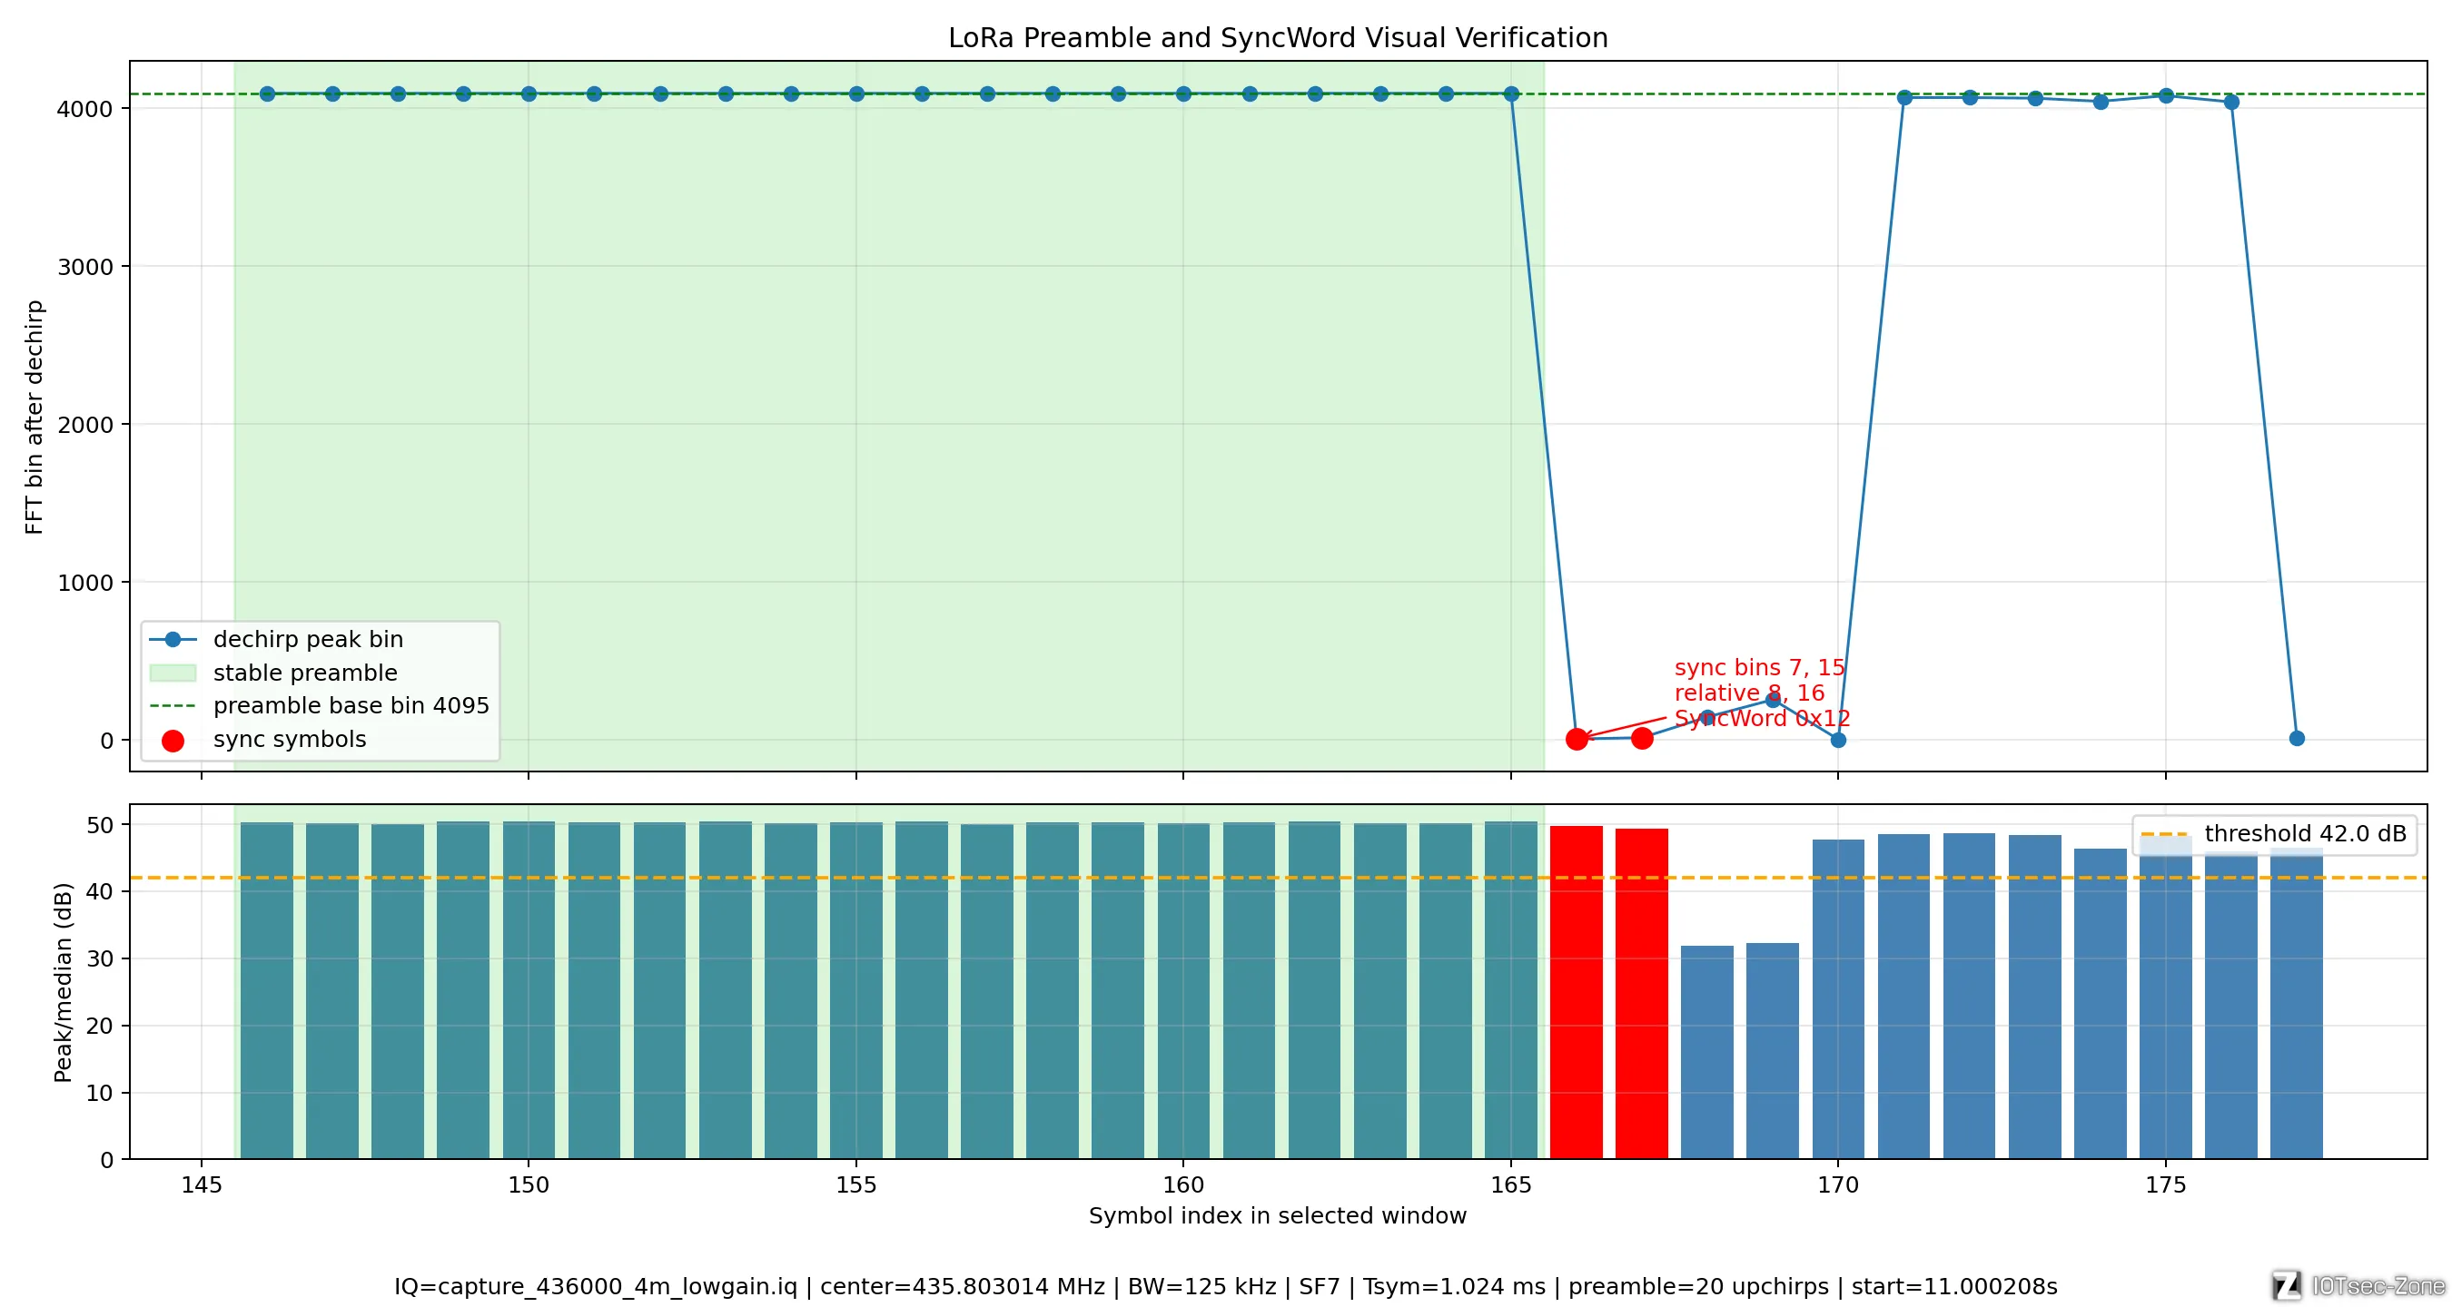This screenshot has width=2452, height=1307.
Task: Click the stable preamble green legend swatch
Action: pyautogui.click(x=173, y=673)
